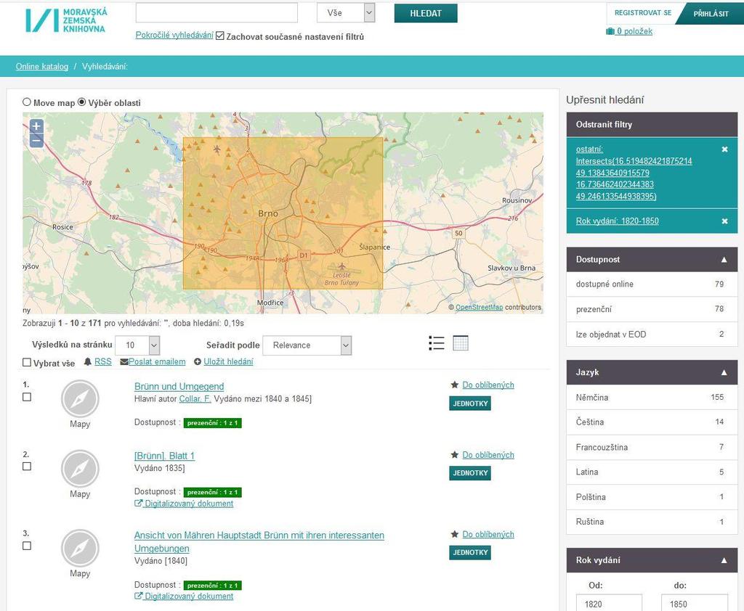
Task: Check the box for result 1
Action: click(x=27, y=397)
